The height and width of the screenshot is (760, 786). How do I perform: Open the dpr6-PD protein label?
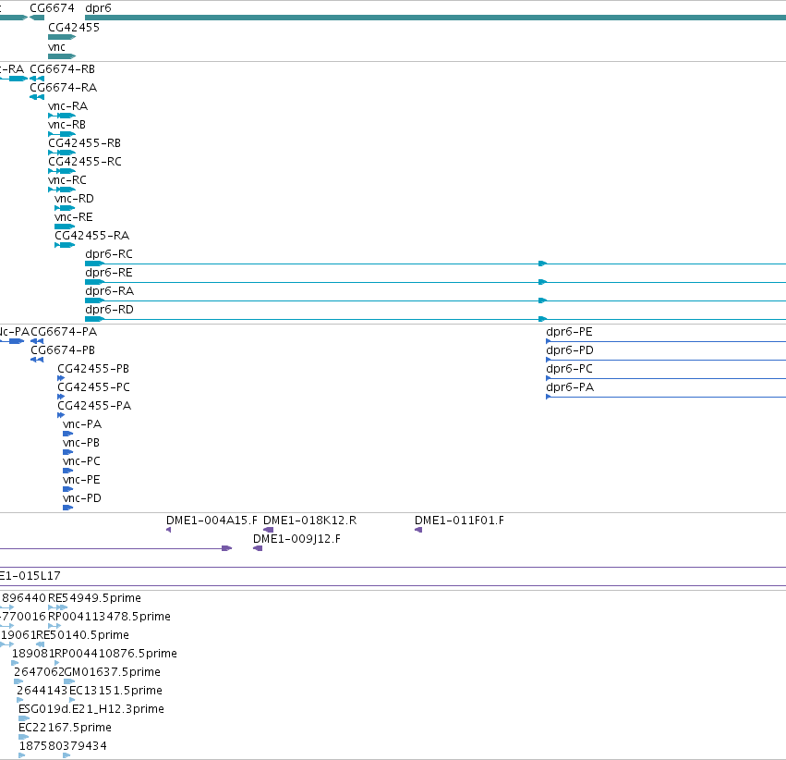570,350
